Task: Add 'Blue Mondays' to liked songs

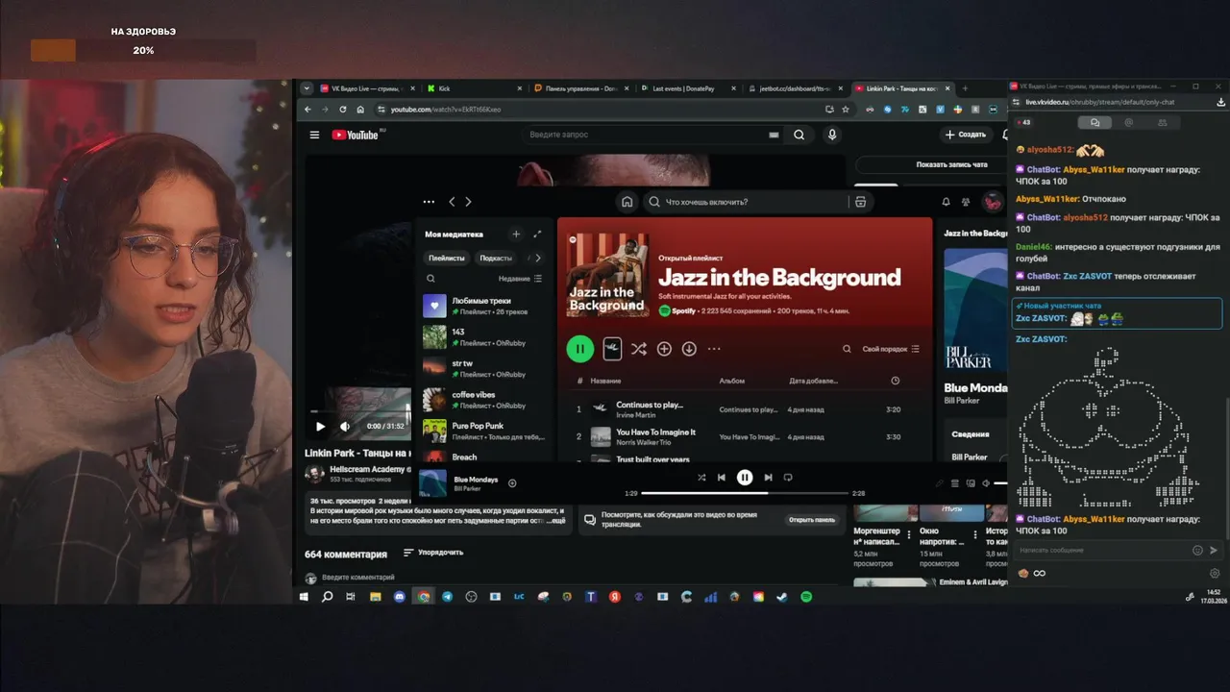Action: (x=512, y=483)
